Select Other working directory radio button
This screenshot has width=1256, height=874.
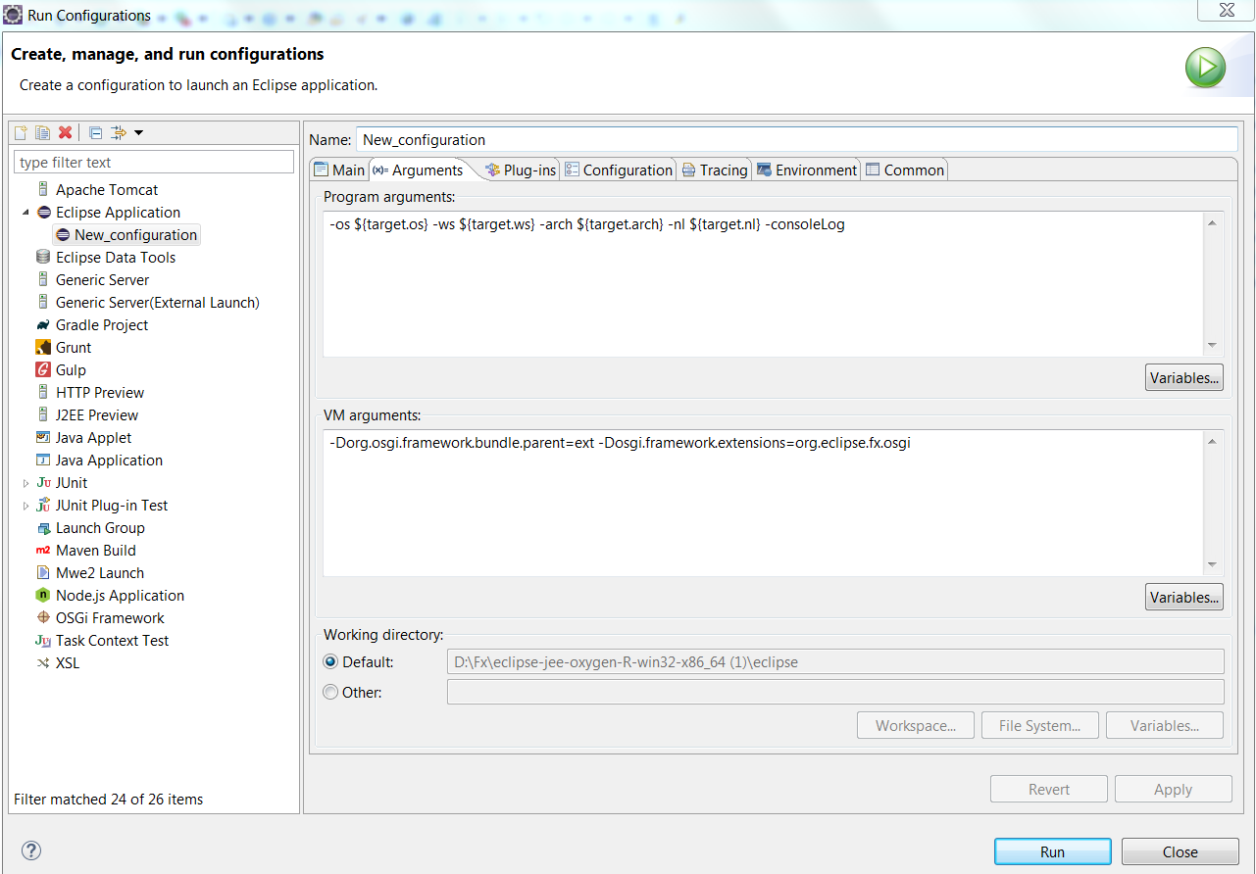tap(330, 693)
